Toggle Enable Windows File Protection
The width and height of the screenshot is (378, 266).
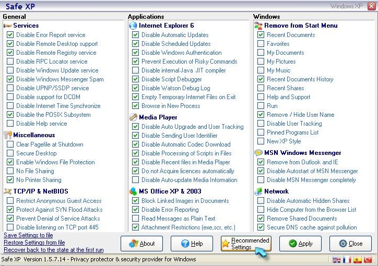tap(10, 162)
